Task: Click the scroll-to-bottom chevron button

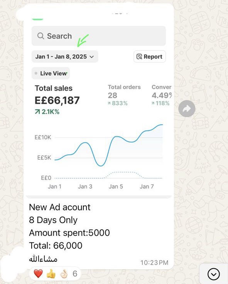Action: [x=214, y=274]
